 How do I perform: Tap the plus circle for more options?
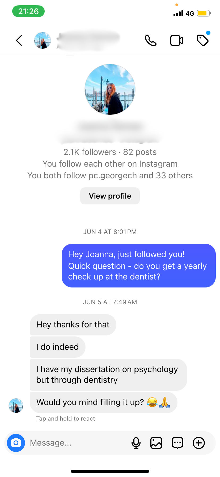click(x=199, y=443)
